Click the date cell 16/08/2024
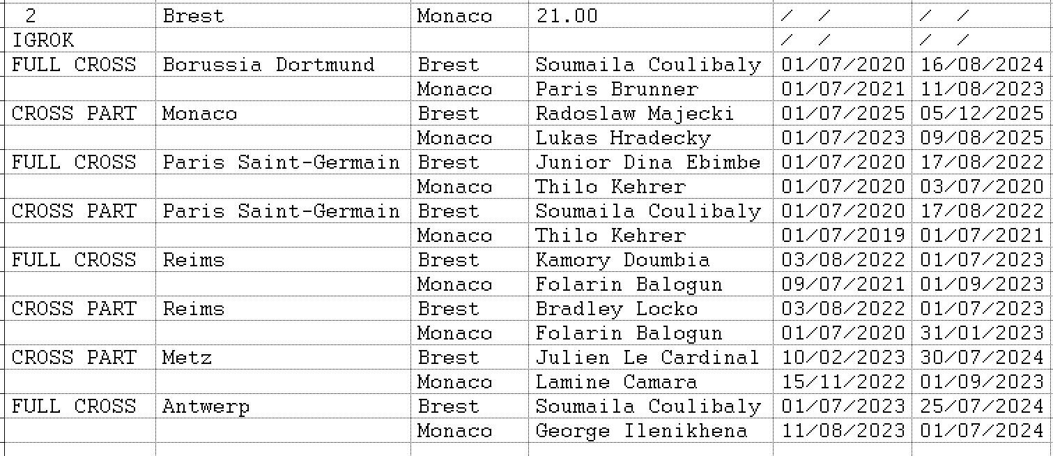The width and height of the screenshot is (1053, 456). pyautogui.click(x=981, y=65)
